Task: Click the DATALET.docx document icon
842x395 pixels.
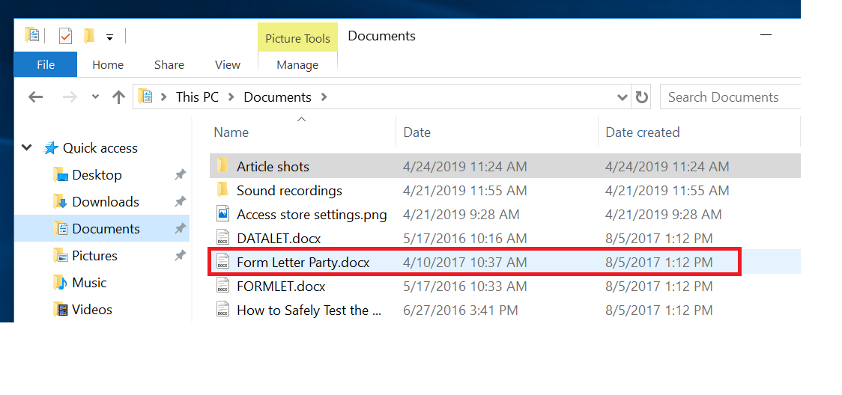Action: point(222,238)
